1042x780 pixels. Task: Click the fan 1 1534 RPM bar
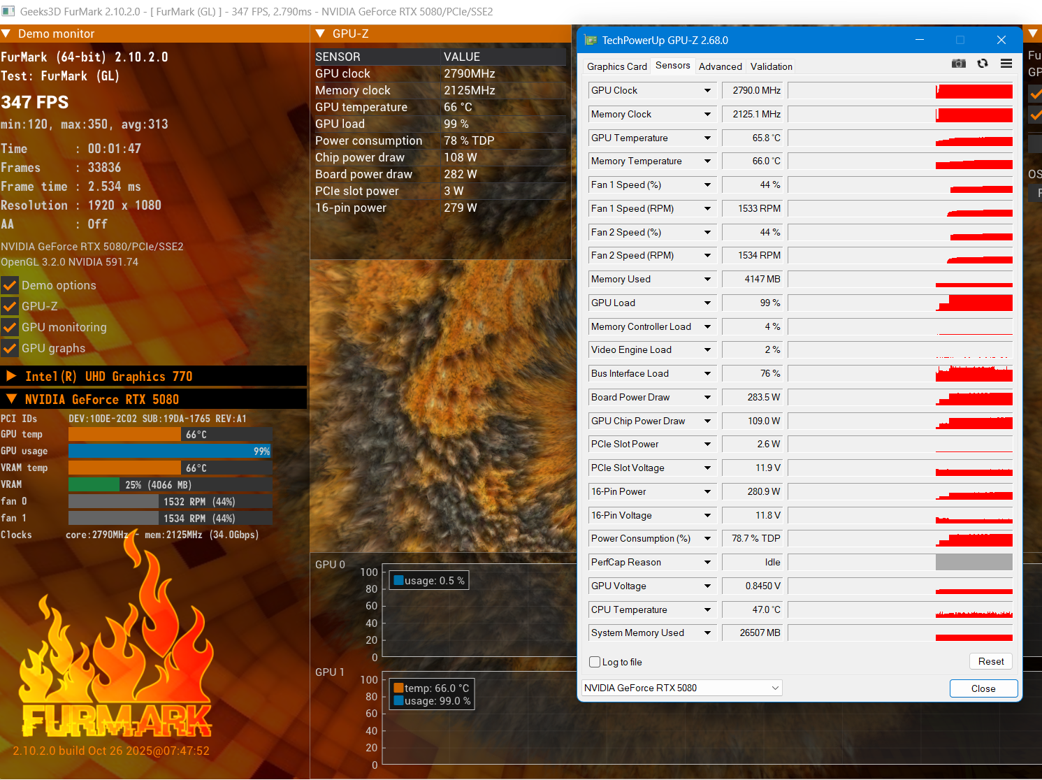coord(170,519)
